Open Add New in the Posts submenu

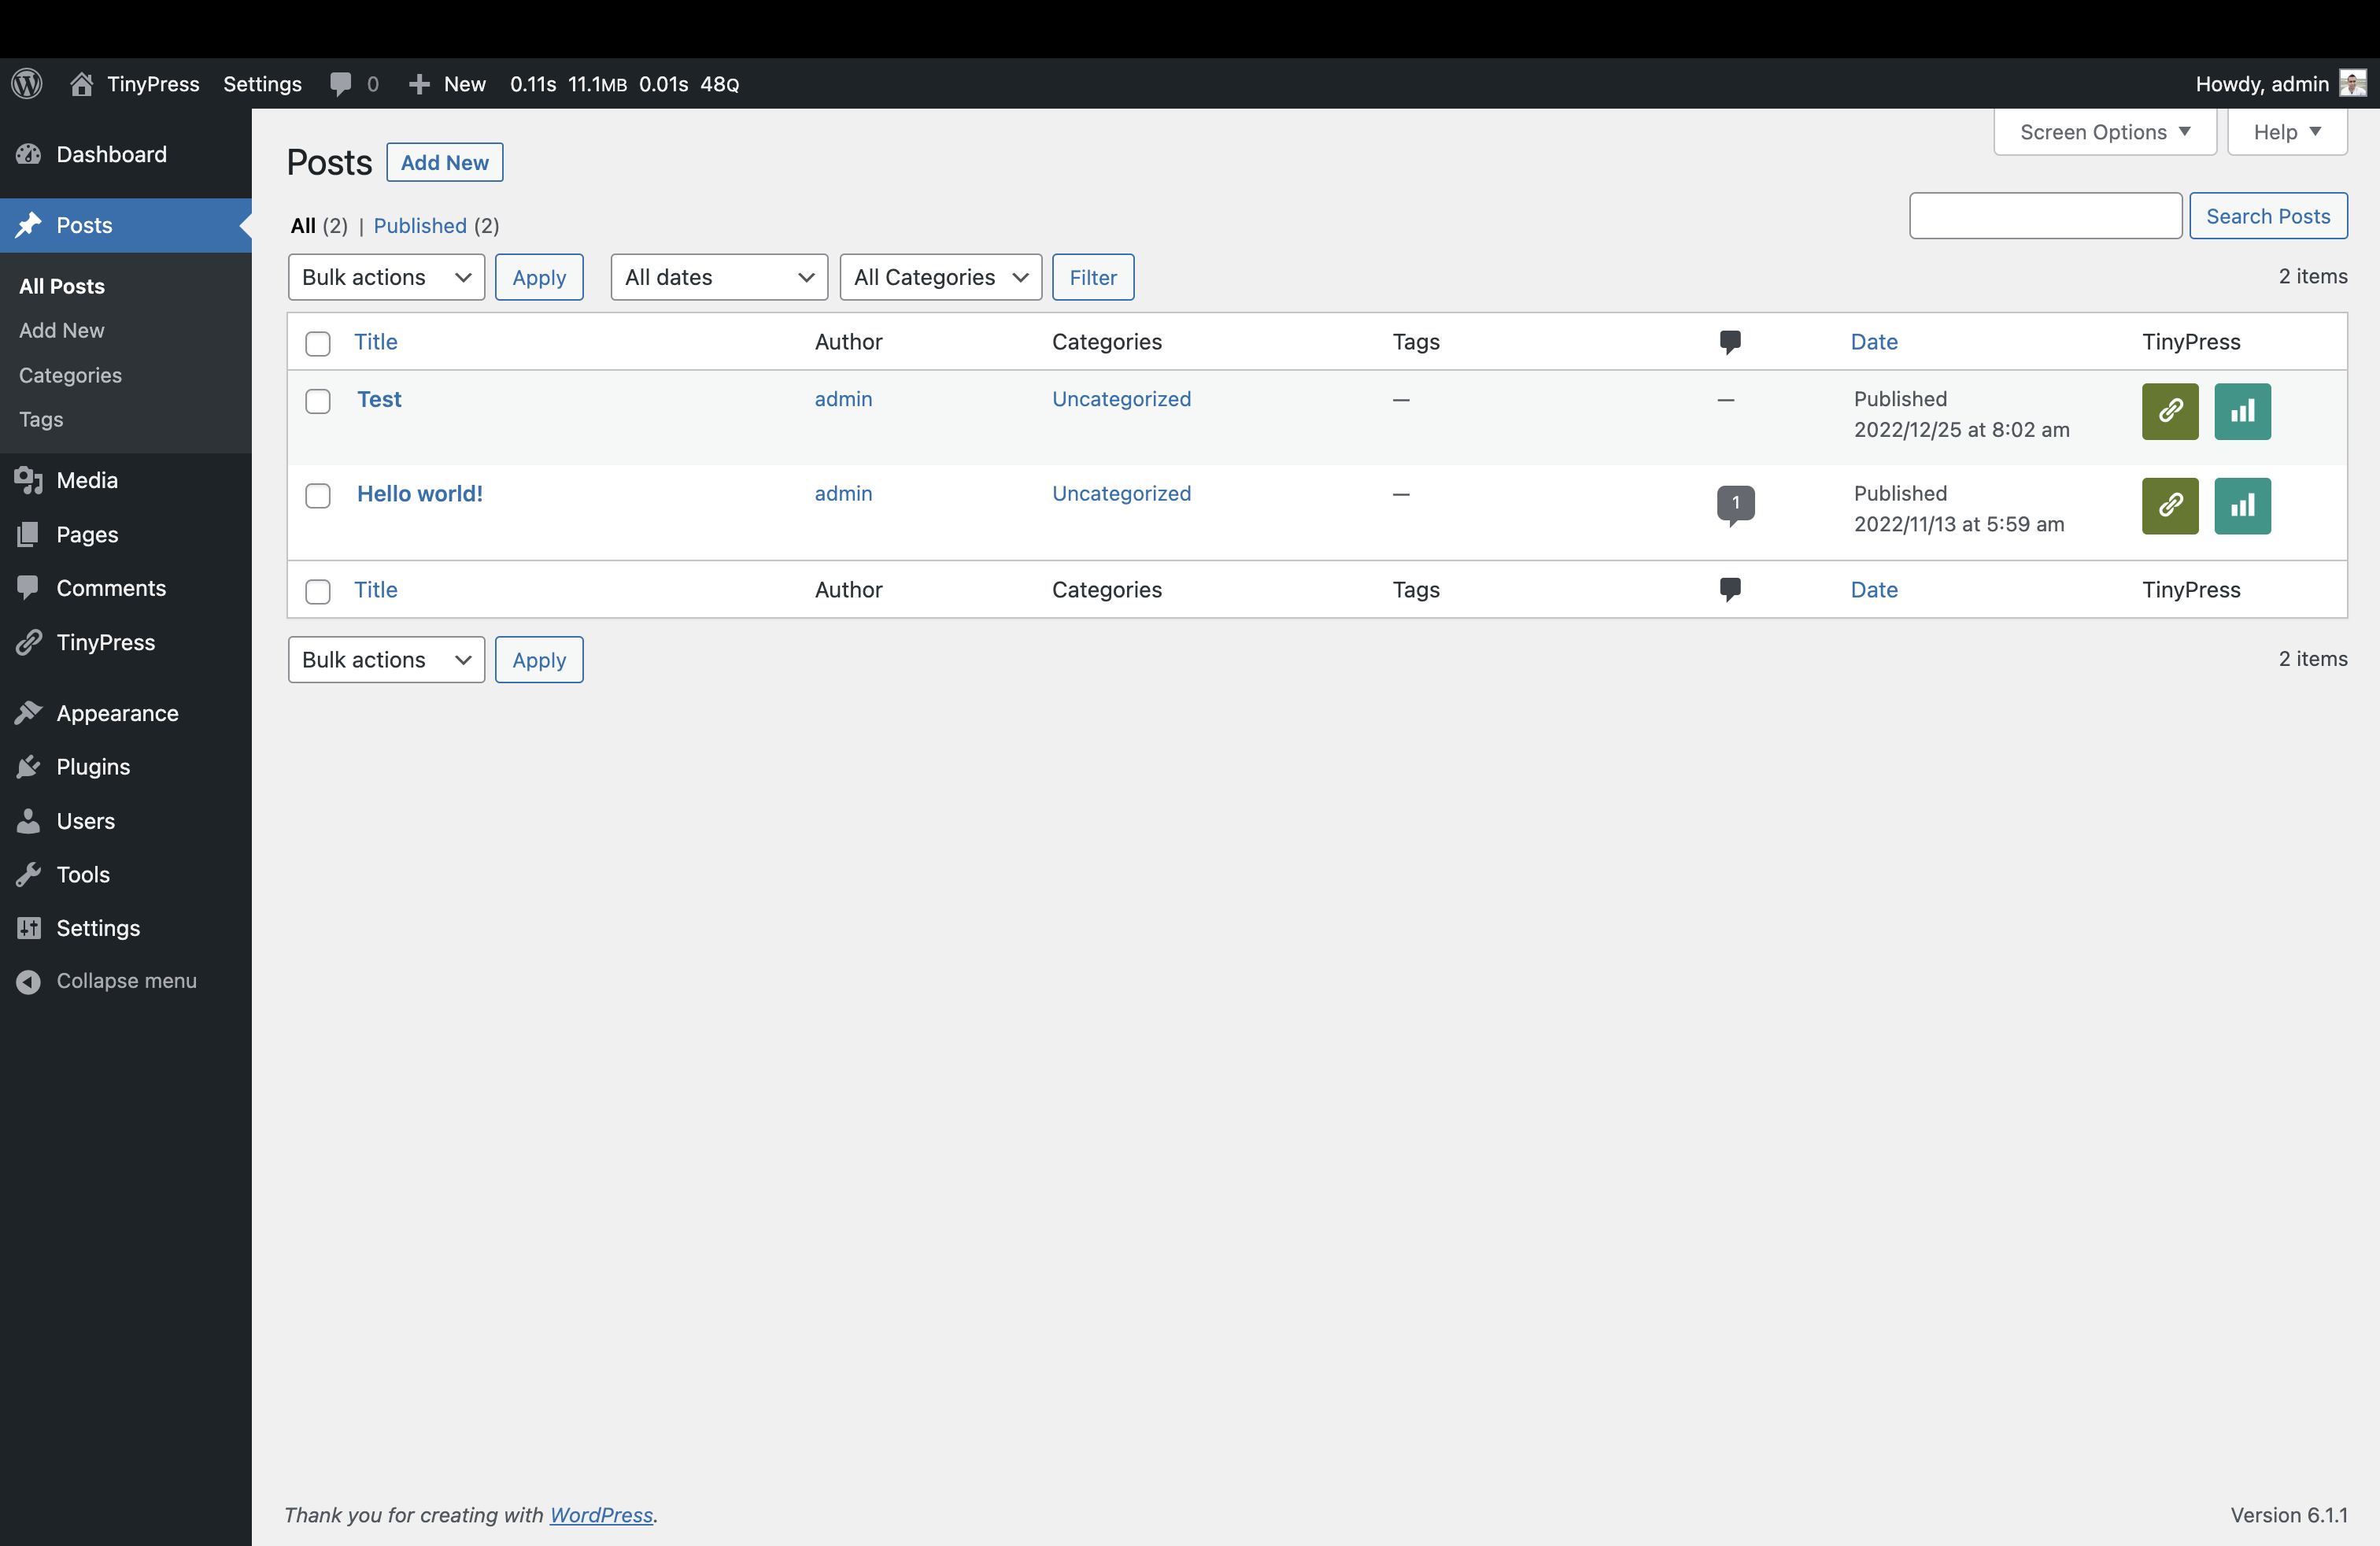[x=61, y=330]
